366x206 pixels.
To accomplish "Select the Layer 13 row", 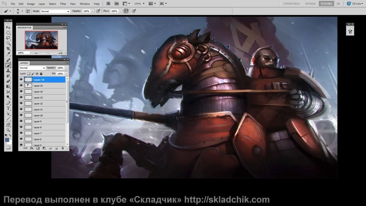I will [42, 98].
